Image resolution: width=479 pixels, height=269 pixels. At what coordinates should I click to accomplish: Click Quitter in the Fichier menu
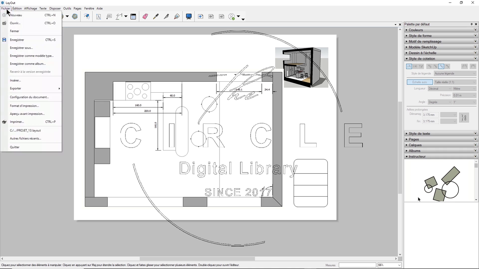[15, 147]
